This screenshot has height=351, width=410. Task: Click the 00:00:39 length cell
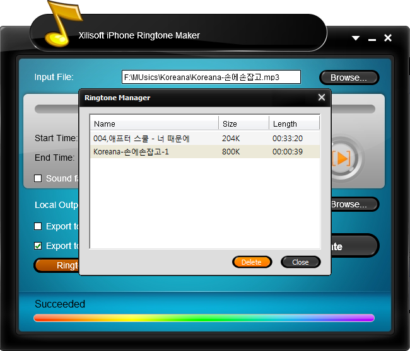pos(288,151)
